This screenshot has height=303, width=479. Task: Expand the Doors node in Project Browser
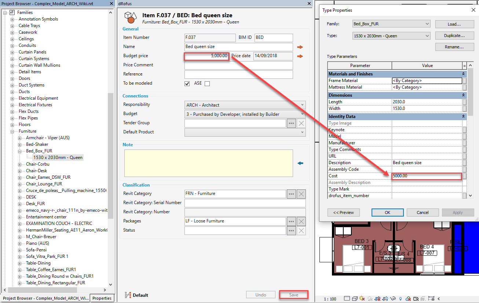pyautogui.click(x=12, y=78)
